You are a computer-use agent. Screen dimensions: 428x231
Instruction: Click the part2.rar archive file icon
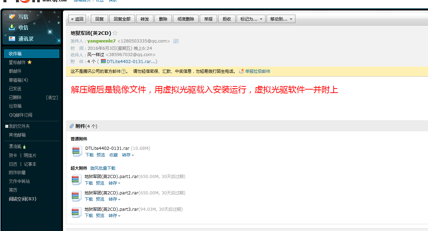(77, 196)
